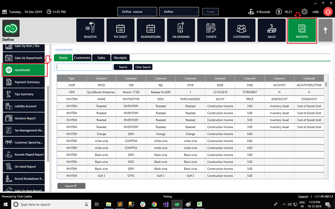Switch to the Customers tab
This screenshot has height=209, width=335.
pyautogui.click(x=82, y=58)
